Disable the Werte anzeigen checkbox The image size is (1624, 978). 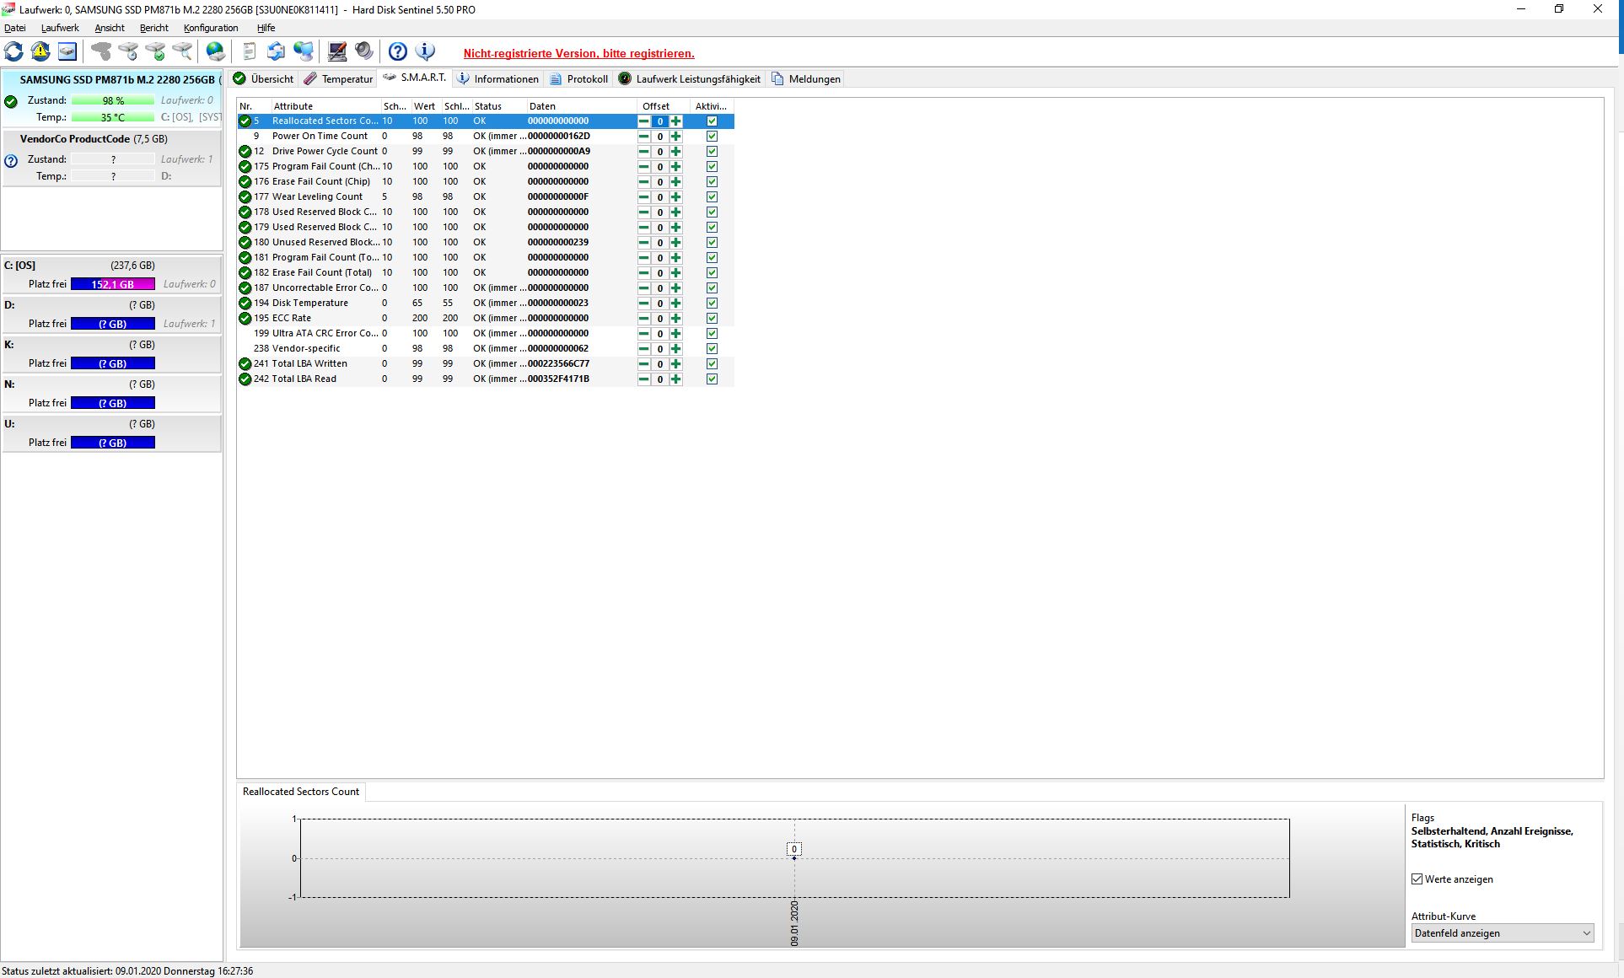1417,879
